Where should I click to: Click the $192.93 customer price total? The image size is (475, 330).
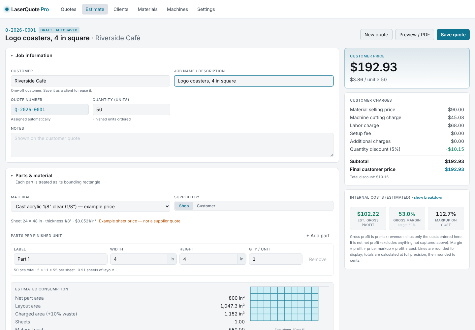[x=374, y=67]
